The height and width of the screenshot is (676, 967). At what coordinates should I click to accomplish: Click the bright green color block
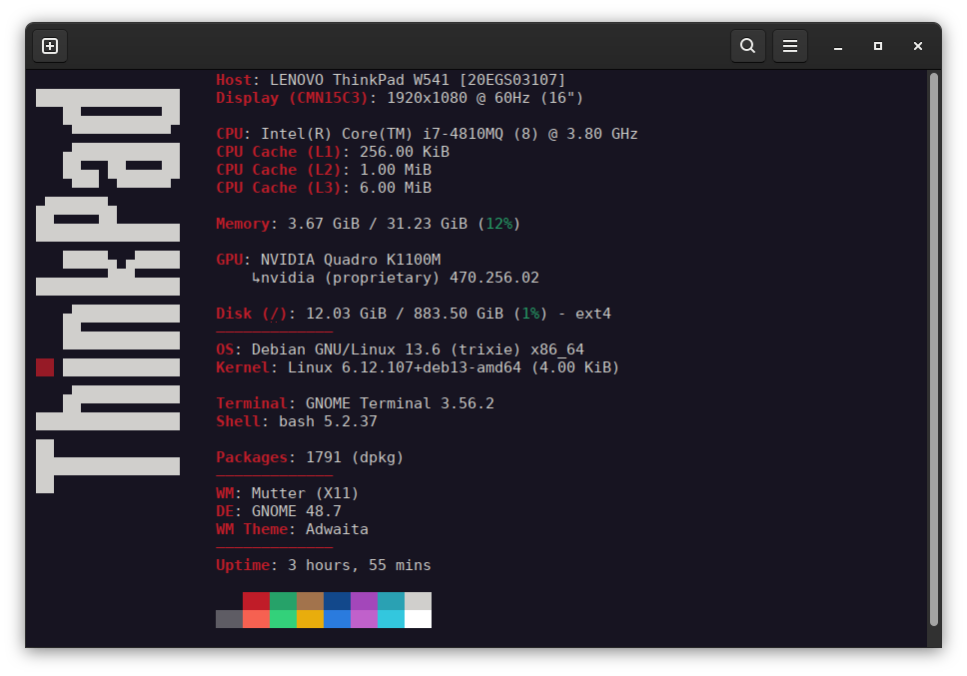coord(283,619)
